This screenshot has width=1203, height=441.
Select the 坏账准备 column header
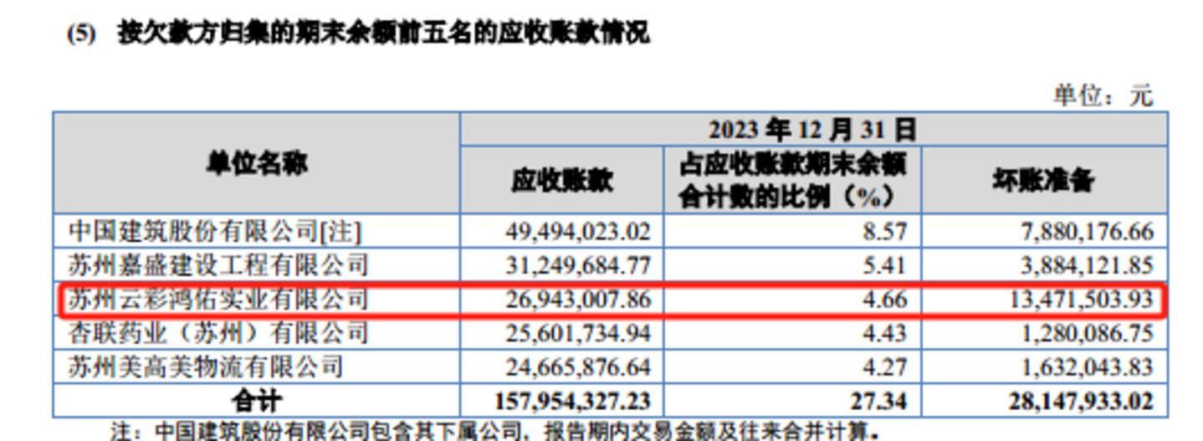click(1043, 180)
